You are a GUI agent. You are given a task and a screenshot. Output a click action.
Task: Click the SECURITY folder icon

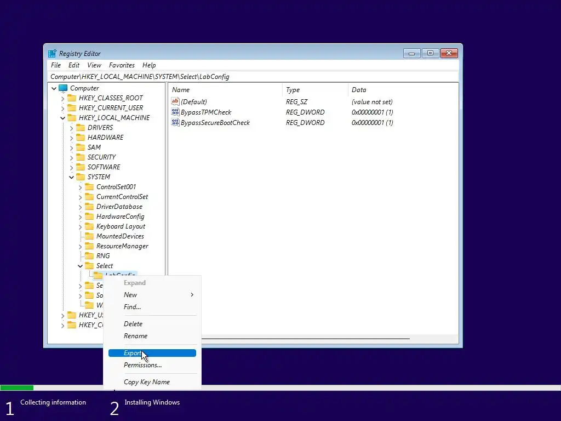tap(81, 157)
